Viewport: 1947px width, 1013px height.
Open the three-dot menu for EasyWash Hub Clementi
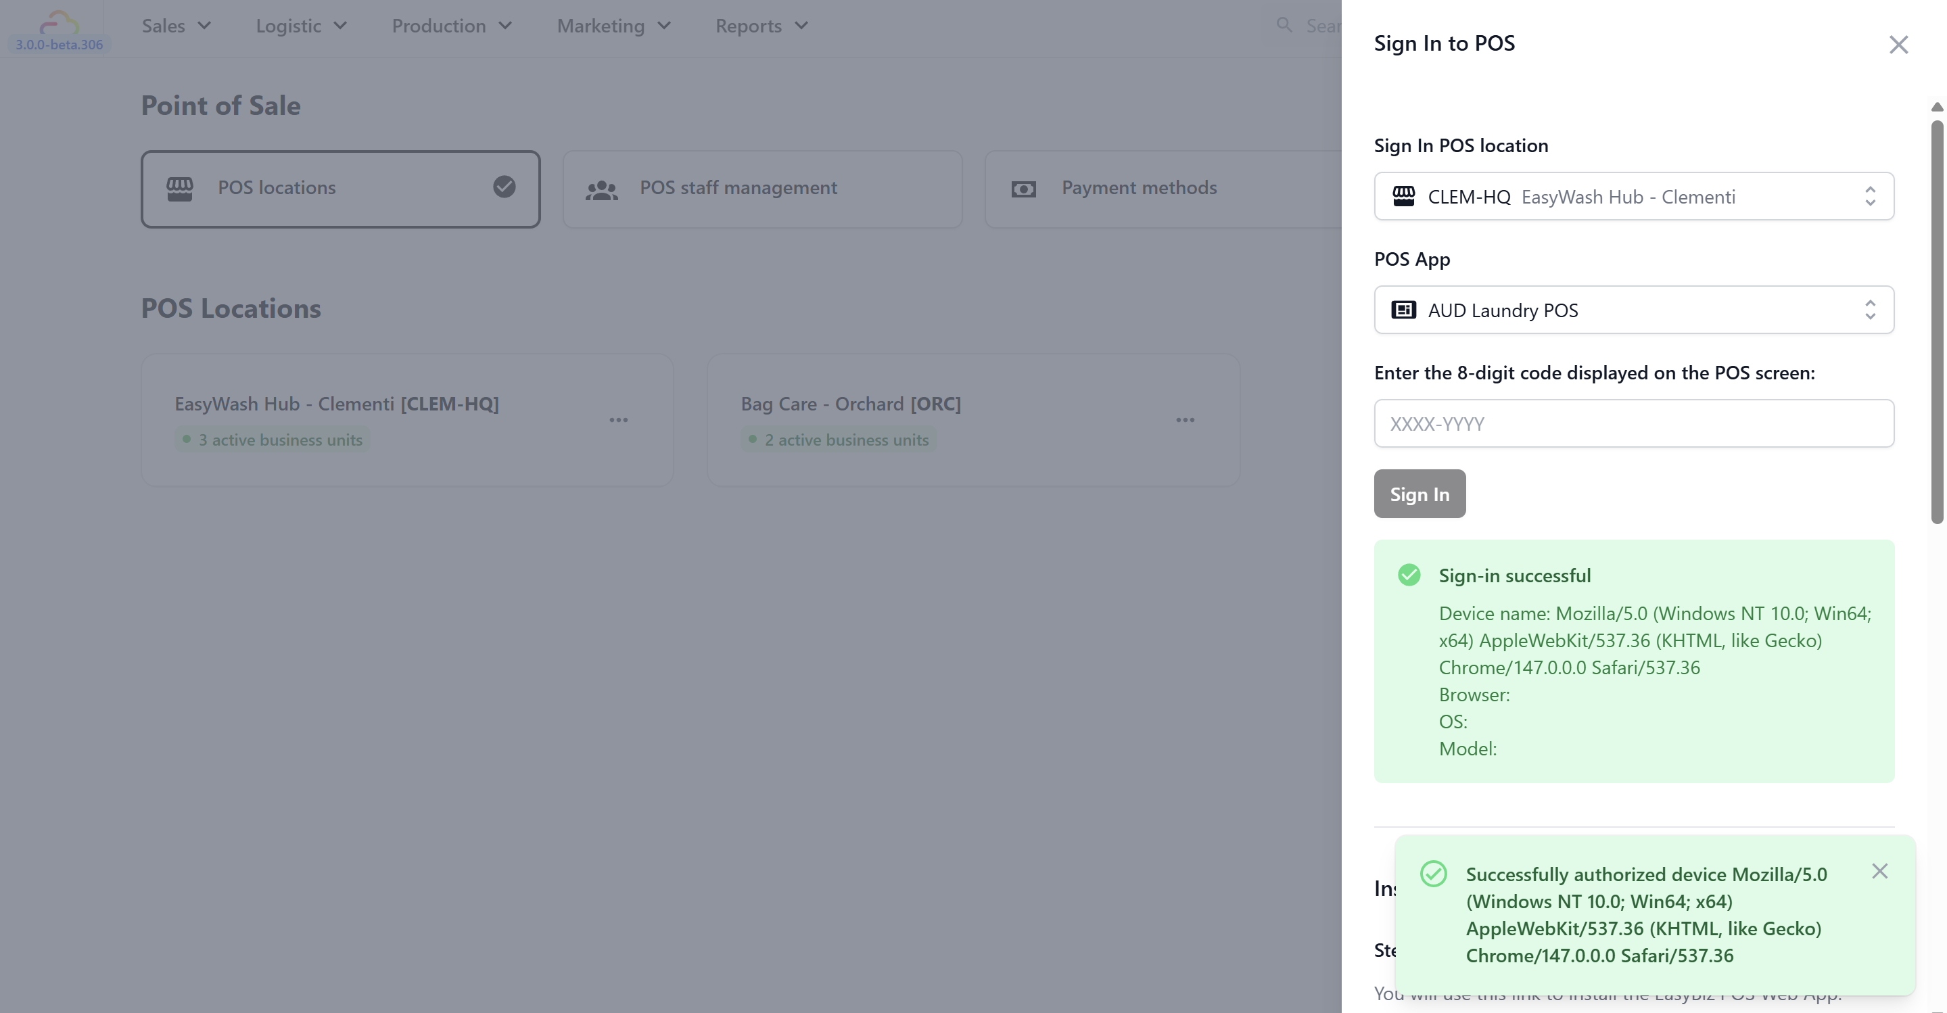click(618, 421)
